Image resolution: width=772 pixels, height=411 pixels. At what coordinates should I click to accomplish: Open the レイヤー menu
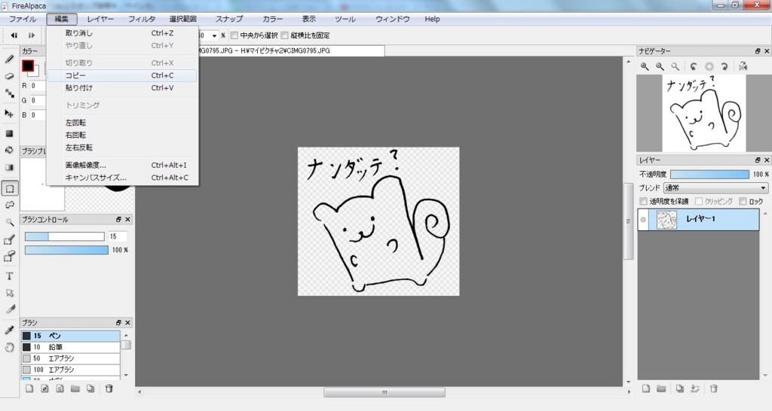[x=100, y=19]
